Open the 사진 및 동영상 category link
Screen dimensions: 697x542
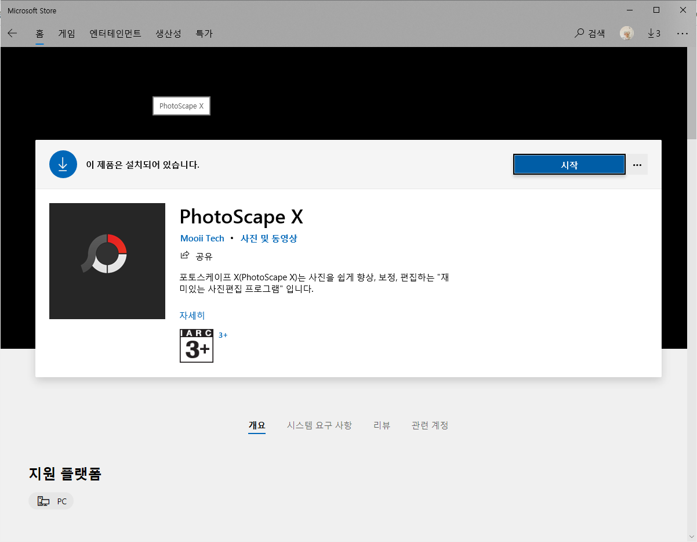[x=269, y=239]
